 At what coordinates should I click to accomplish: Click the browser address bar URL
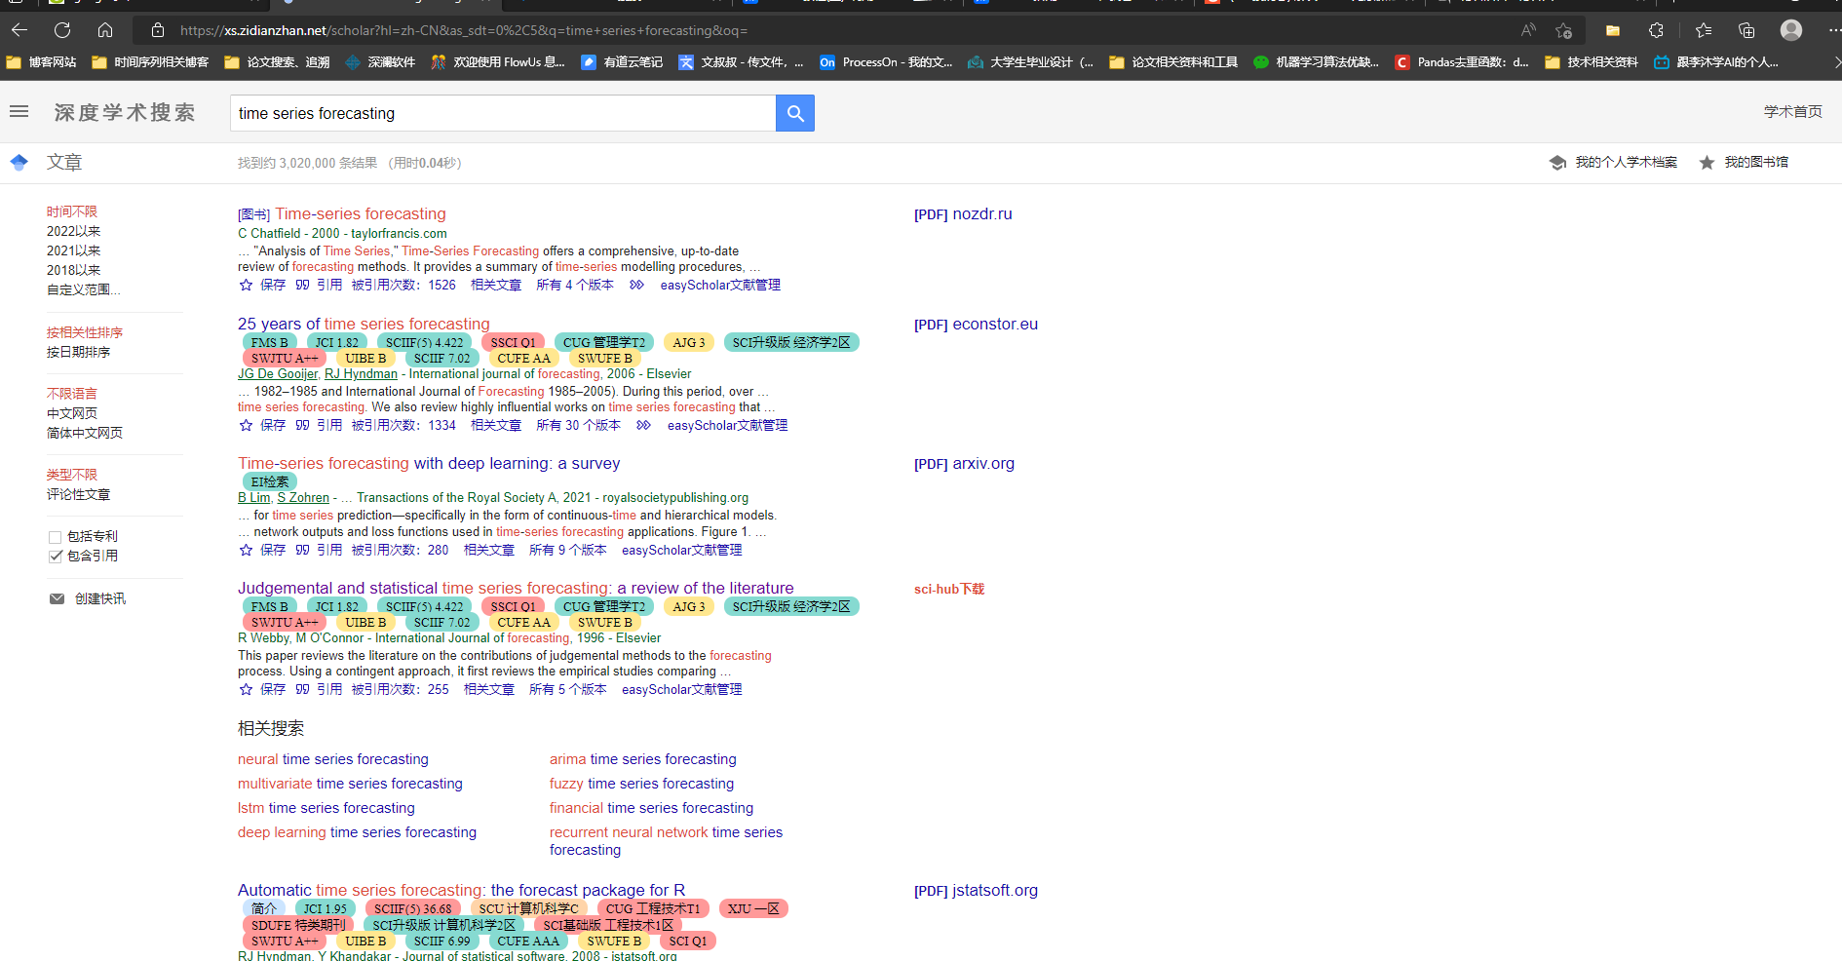[x=464, y=30]
